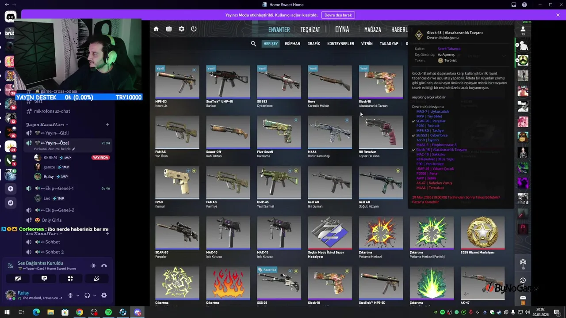Open the CS2 home icon
The image size is (566, 318).
[x=156, y=29]
